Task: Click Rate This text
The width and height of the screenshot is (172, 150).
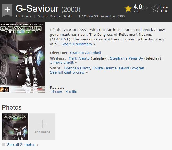Action: click(164, 9)
